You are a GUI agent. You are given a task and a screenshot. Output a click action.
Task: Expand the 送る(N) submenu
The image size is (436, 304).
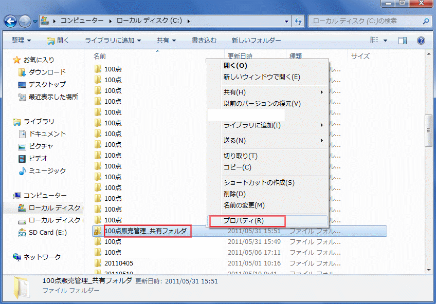[x=268, y=141]
